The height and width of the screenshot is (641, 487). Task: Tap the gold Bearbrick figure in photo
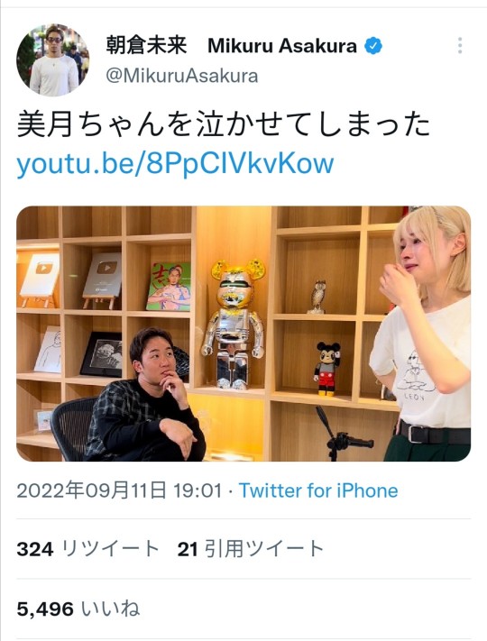[233, 324]
